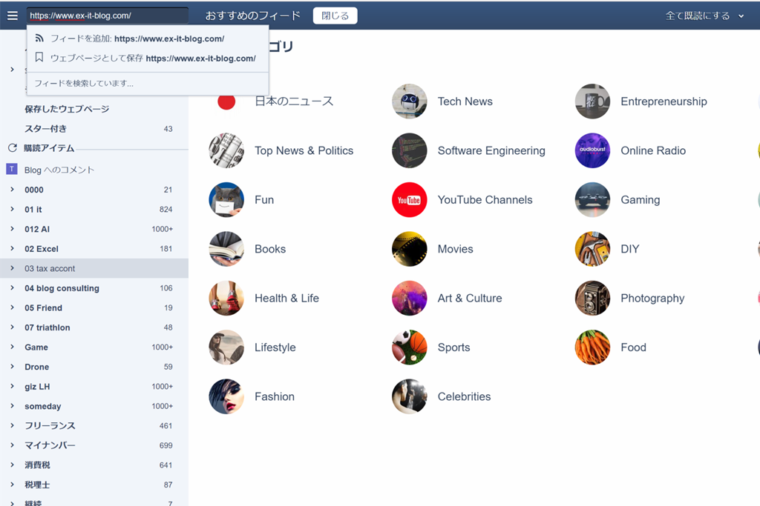Select the Photography camera icon
The height and width of the screenshot is (506, 760).
[x=592, y=298]
